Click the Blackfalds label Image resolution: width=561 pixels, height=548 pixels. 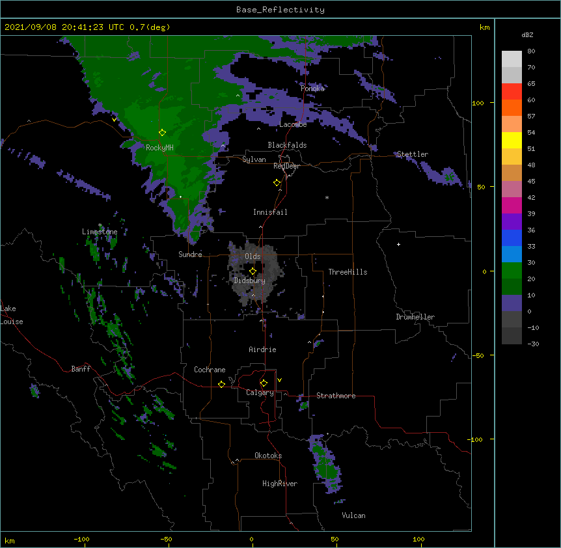287,145
